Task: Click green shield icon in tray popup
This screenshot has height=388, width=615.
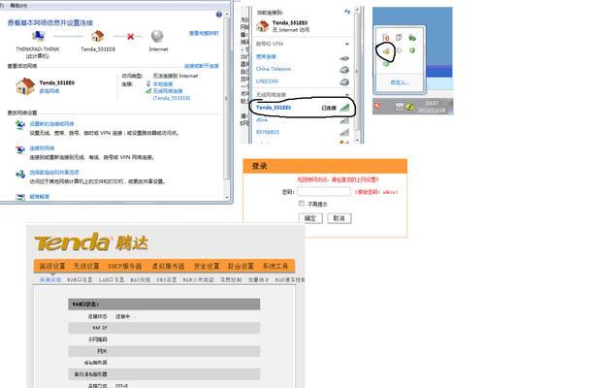Action: pyautogui.click(x=412, y=50)
